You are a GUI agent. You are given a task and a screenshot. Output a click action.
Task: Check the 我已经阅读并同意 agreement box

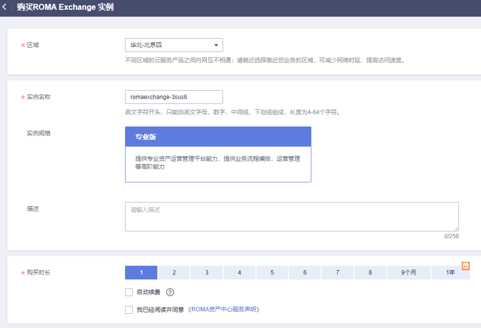tap(129, 309)
